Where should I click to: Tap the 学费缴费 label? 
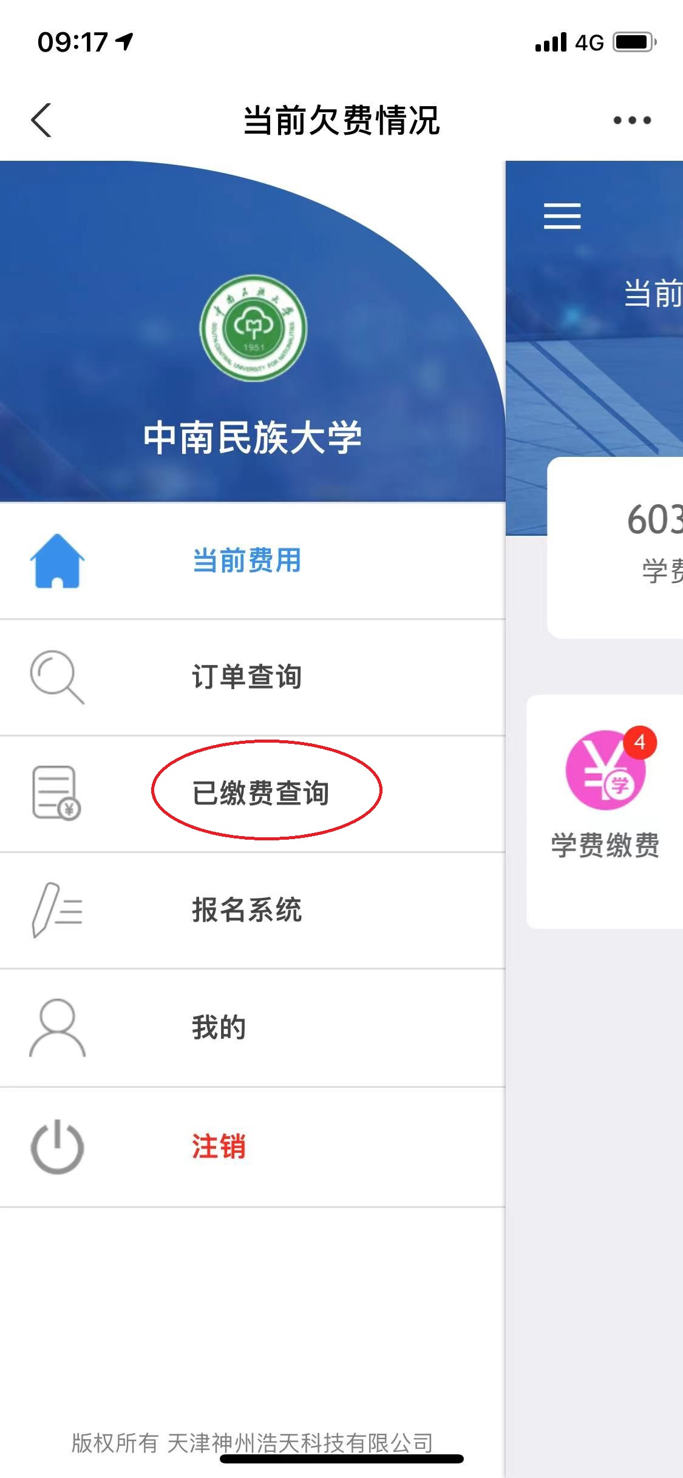(605, 845)
